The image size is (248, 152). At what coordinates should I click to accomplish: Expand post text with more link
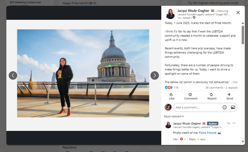pyautogui.click(x=234, y=82)
